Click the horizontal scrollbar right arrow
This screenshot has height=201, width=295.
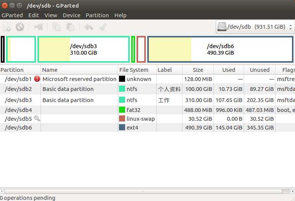(293, 191)
